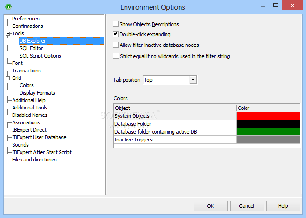The height and width of the screenshot is (218, 306).
Task: Maximize the Environment Options window
Action: click(x=276, y=6)
